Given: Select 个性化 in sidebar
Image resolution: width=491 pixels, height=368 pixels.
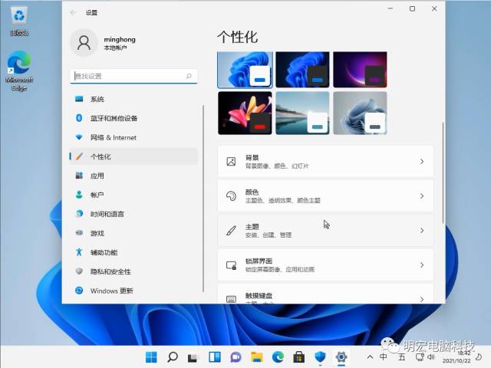Looking at the screenshot, I should pyautogui.click(x=134, y=156).
